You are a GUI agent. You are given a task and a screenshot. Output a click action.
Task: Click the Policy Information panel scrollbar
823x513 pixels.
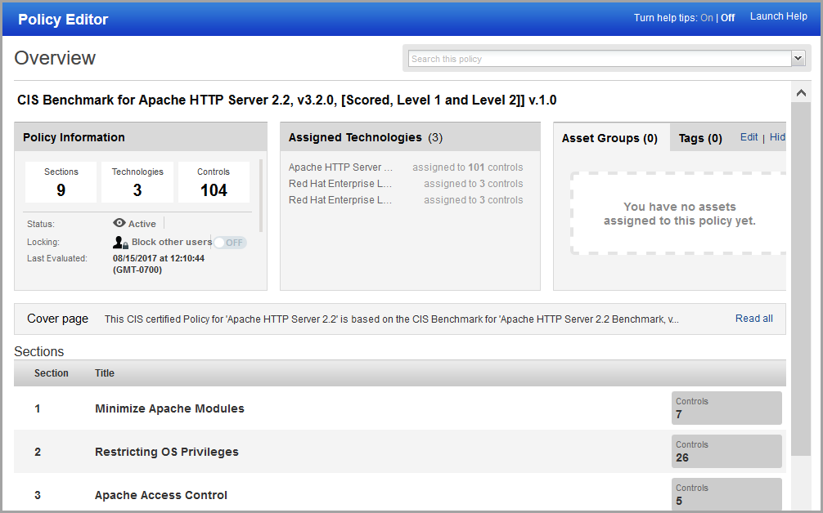point(261,195)
